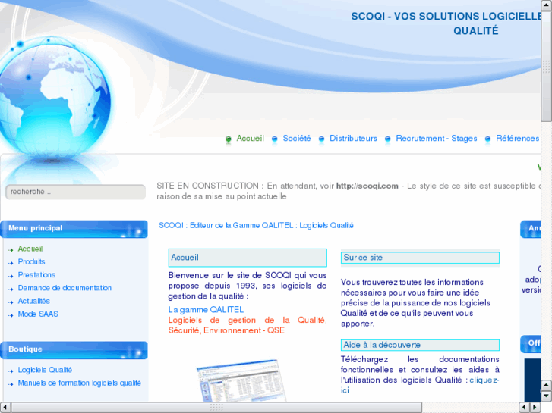Click the bullet beside Références
The width and height of the screenshot is (552, 413).
click(487, 139)
